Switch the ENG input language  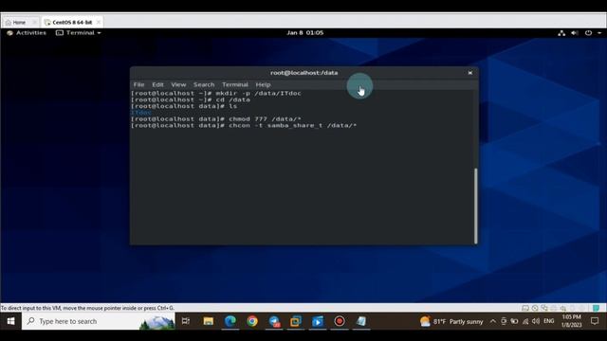click(549, 321)
